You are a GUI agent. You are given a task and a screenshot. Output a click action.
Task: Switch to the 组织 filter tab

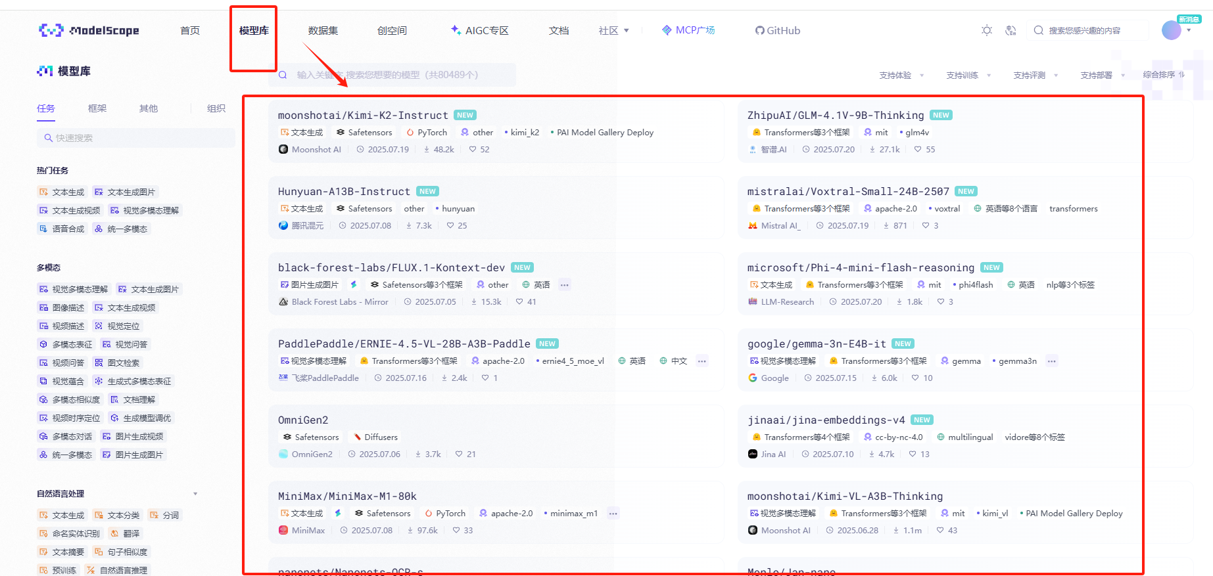(216, 108)
